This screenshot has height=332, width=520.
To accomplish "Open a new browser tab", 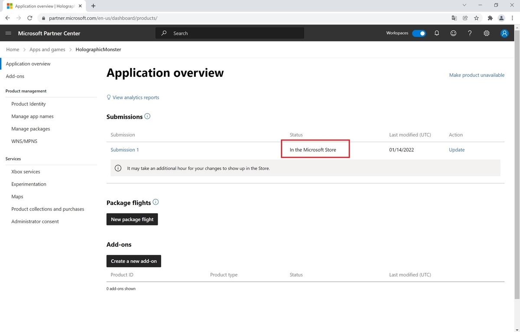I will coord(93,6).
